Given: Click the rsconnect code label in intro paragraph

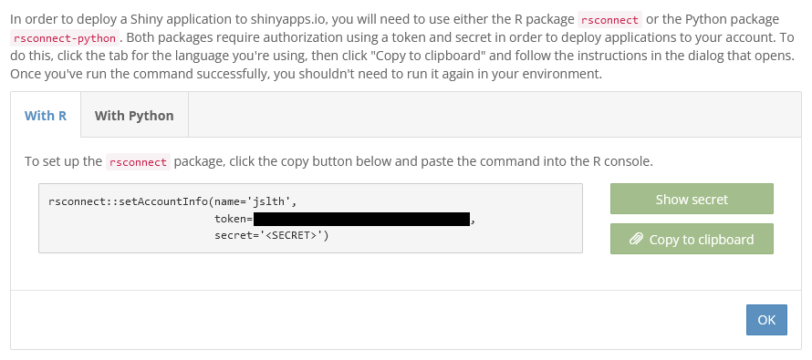Looking at the screenshot, I should 609,20.
